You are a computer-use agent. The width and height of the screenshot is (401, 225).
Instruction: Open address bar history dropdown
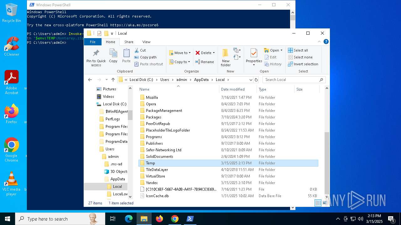coord(251,80)
